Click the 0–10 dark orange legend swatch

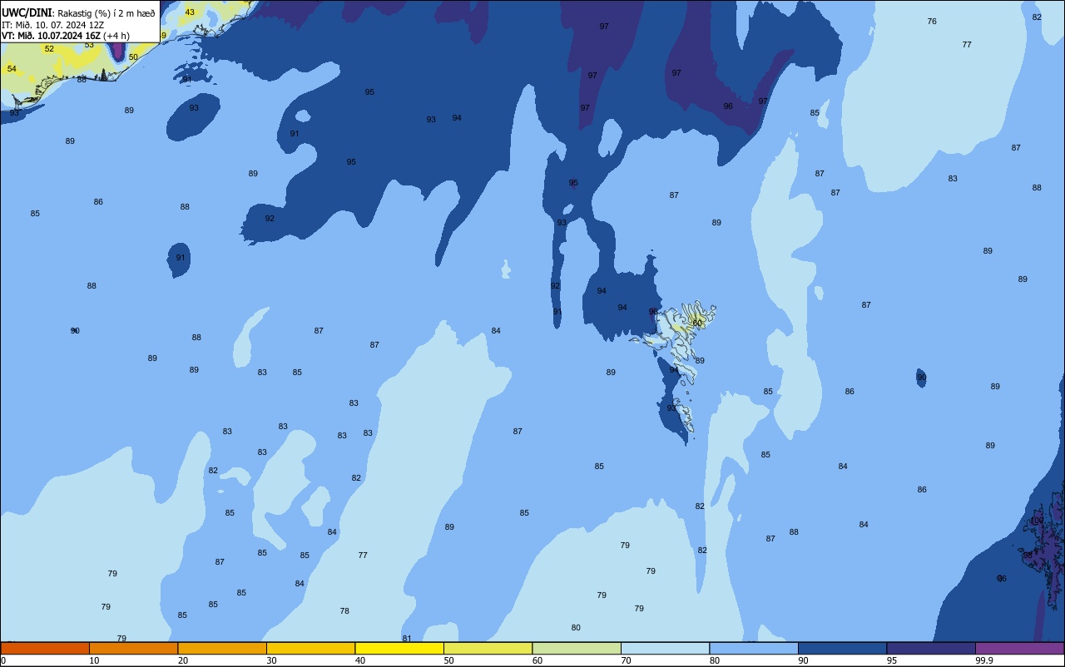click(45, 648)
